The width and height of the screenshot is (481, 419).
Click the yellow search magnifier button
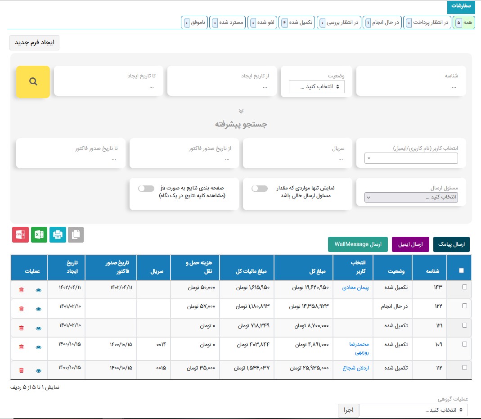[33, 82]
